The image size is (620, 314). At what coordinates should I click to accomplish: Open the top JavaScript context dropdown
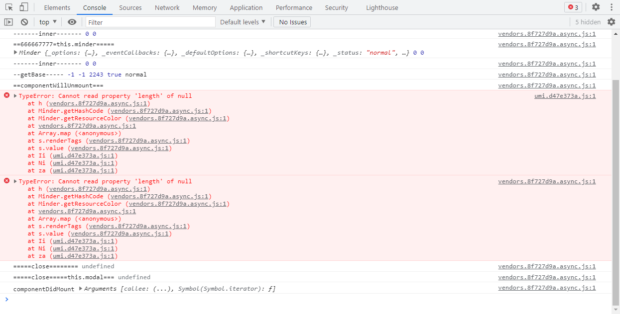tap(48, 22)
